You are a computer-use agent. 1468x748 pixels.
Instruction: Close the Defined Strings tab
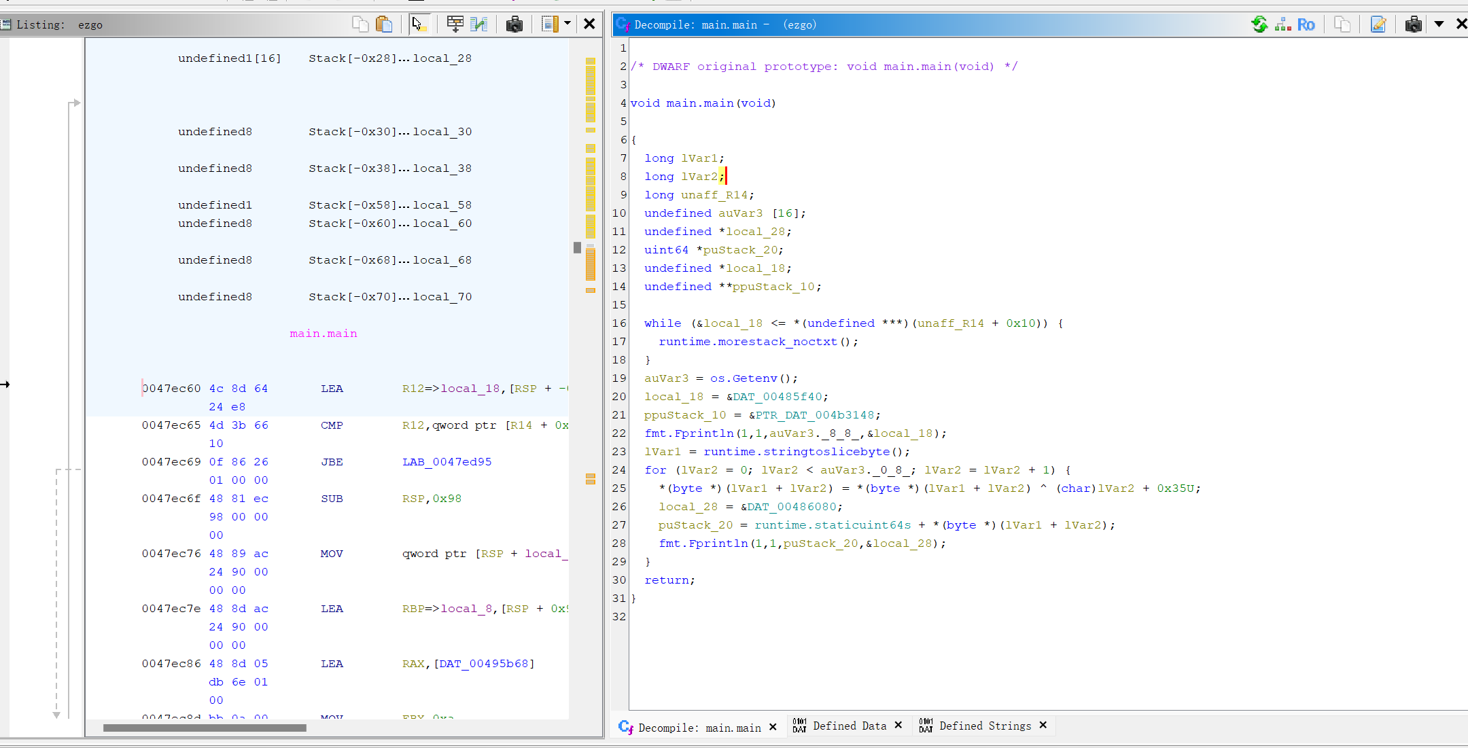point(1043,725)
